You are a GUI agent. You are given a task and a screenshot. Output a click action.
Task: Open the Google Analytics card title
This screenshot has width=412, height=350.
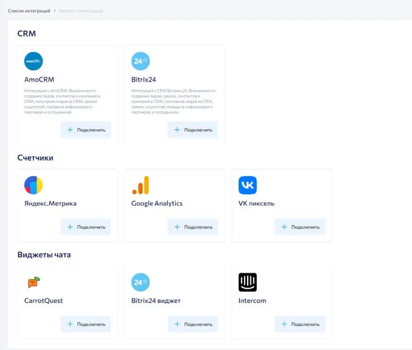[157, 204]
